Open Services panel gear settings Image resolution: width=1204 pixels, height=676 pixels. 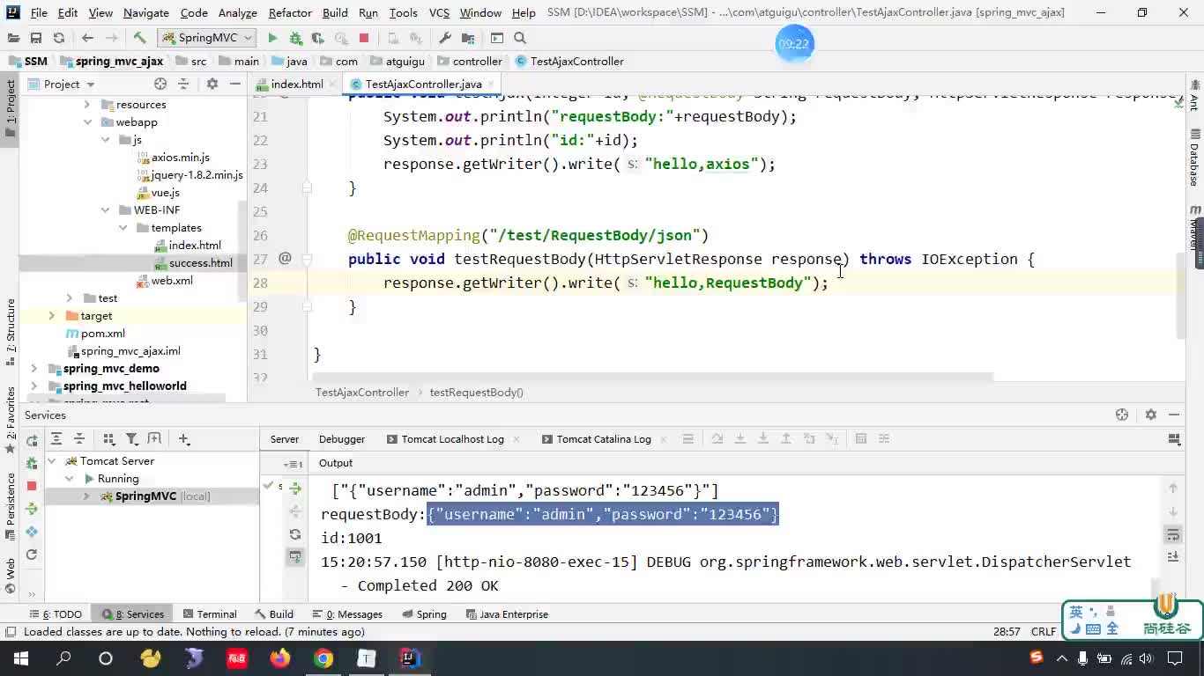pos(1150,415)
